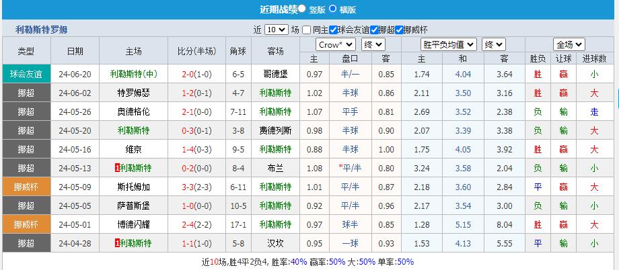This screenshot has height=270, width=619.
Task: Click red card badge in 24-04-28 row
Action: tap(118, 243)
